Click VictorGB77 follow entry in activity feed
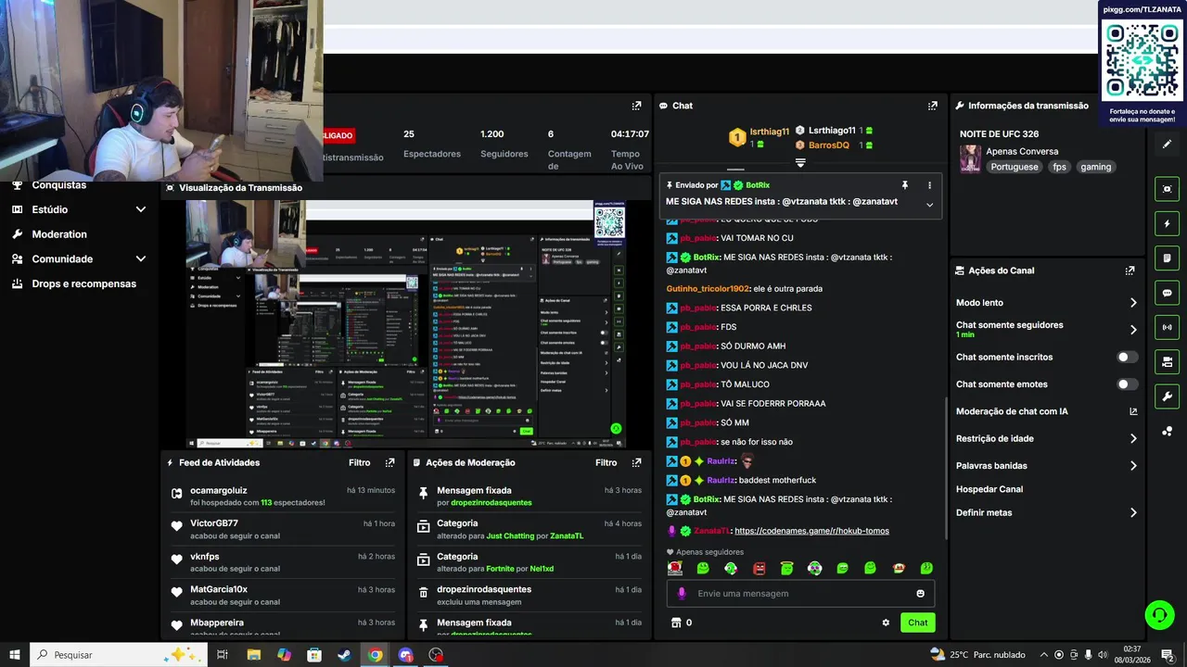The image size is (1187, 667). point(283,529)
